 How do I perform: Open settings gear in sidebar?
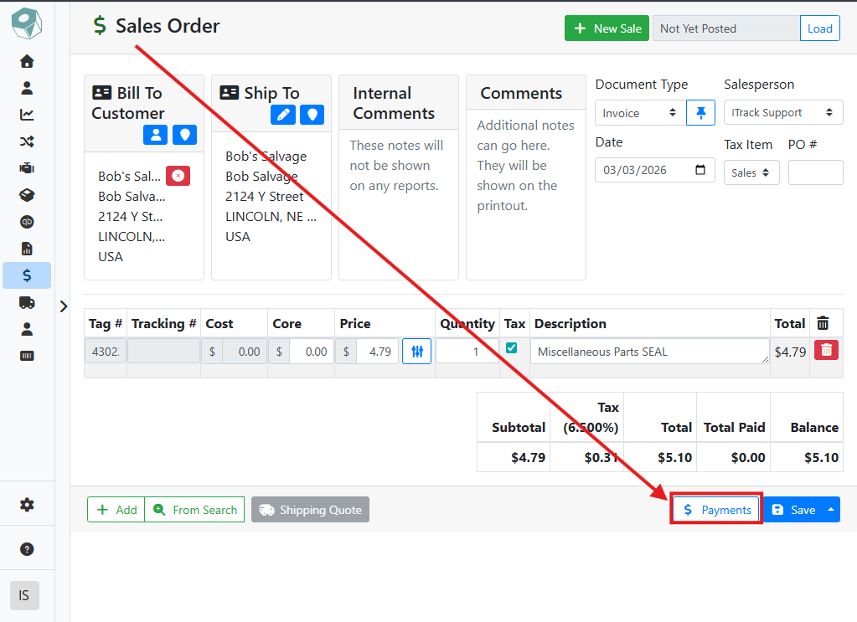click(27, 505)
